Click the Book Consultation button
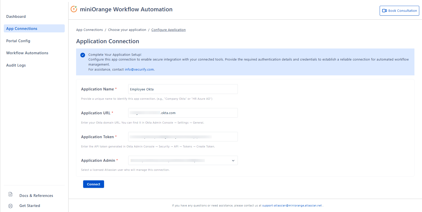The height and width of the screenshot is (212, 422). (399, 11)
